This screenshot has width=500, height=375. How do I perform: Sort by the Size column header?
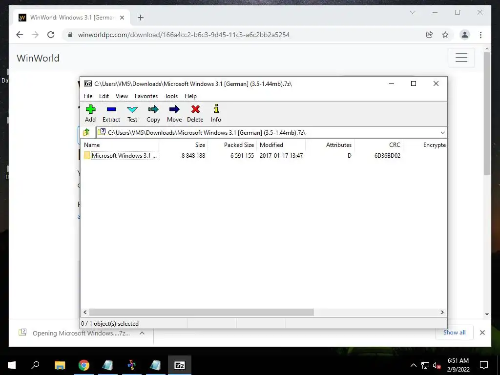(184, 145)
